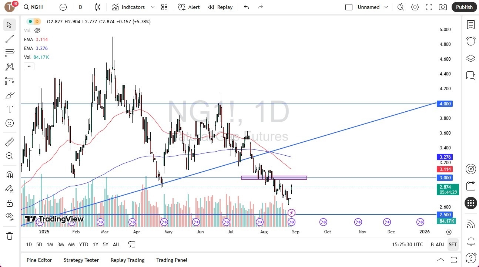Lock all drawings with the lock icon

click(10, 203)
